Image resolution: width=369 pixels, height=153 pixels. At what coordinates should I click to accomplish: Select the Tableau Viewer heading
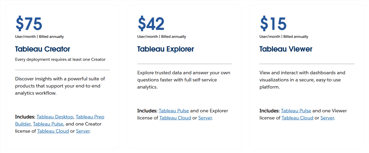(286, 49)
